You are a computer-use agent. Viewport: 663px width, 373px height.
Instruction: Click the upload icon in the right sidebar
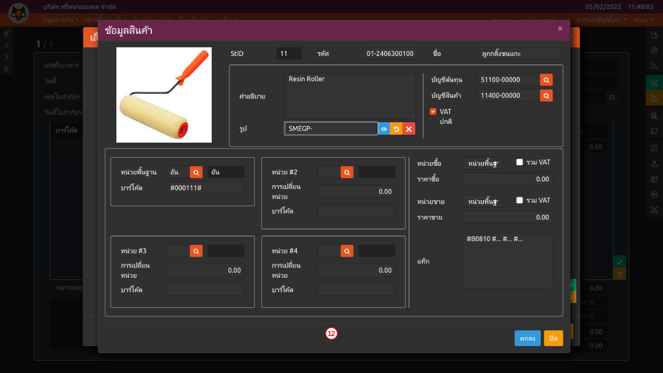[x=654, y=164]
